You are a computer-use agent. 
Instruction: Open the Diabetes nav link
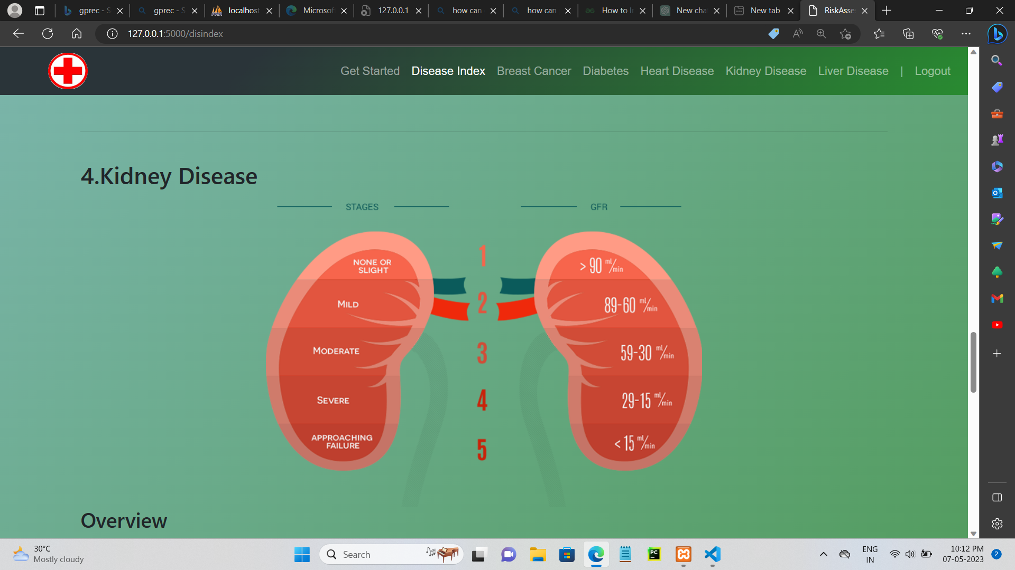coord(606,71)
